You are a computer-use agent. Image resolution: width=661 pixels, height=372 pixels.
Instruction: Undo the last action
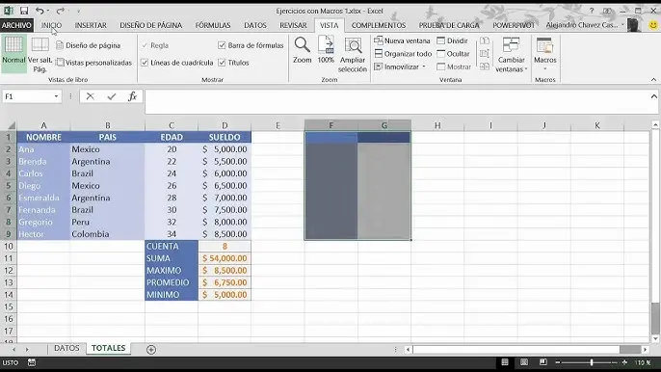40,11
